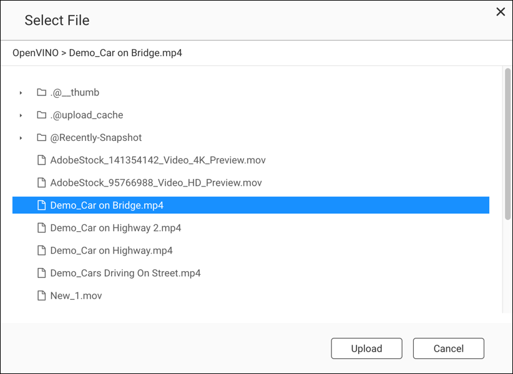Click the .@upload_cache folder icon
This screenshot has width=513, height=374.
42,115
